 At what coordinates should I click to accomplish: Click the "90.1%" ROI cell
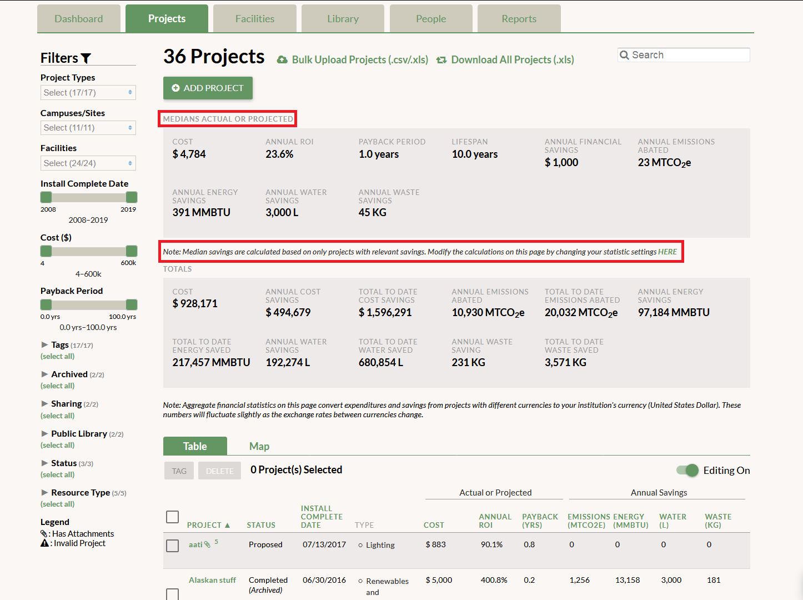pyautogui.click(x=491, y=544)
